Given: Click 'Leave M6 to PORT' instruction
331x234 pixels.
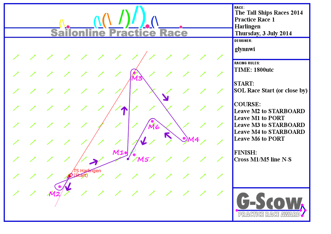Looking at the screenshot, I should (x=259, y=139).
